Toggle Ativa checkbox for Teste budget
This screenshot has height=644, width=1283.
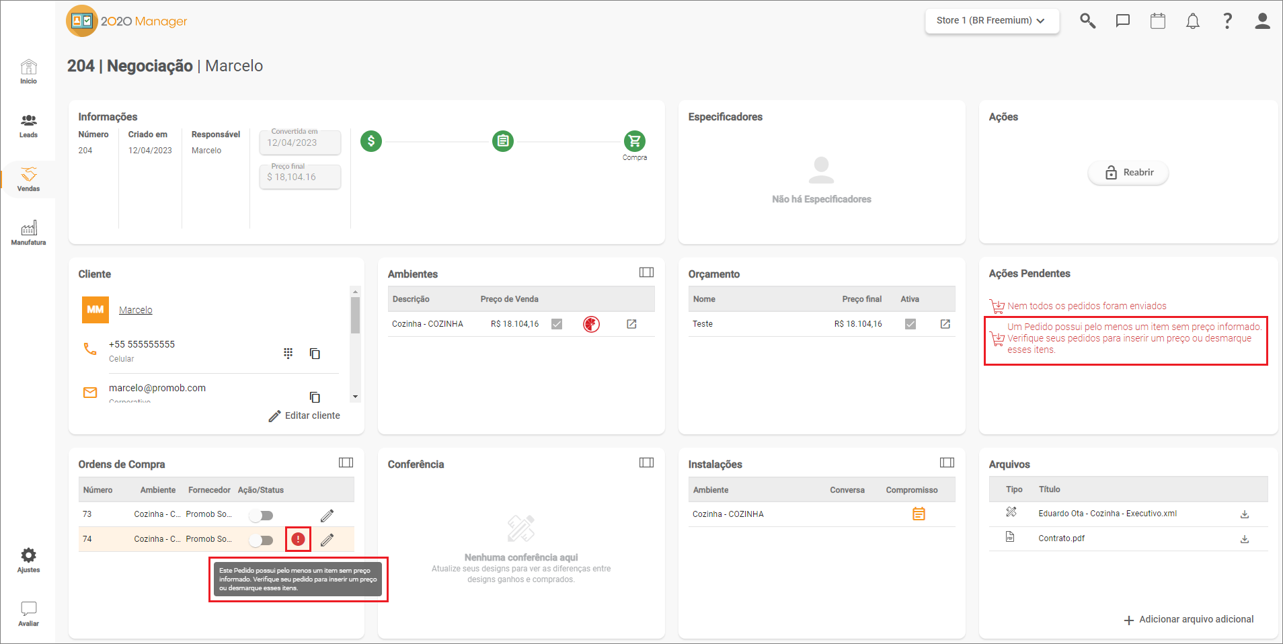(910, 324)
